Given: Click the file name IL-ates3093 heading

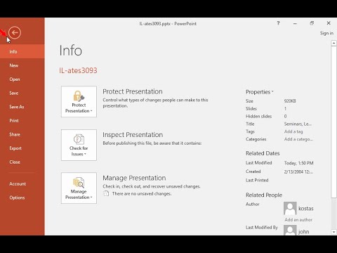Looking at the screenshot, I should [78, 70].
